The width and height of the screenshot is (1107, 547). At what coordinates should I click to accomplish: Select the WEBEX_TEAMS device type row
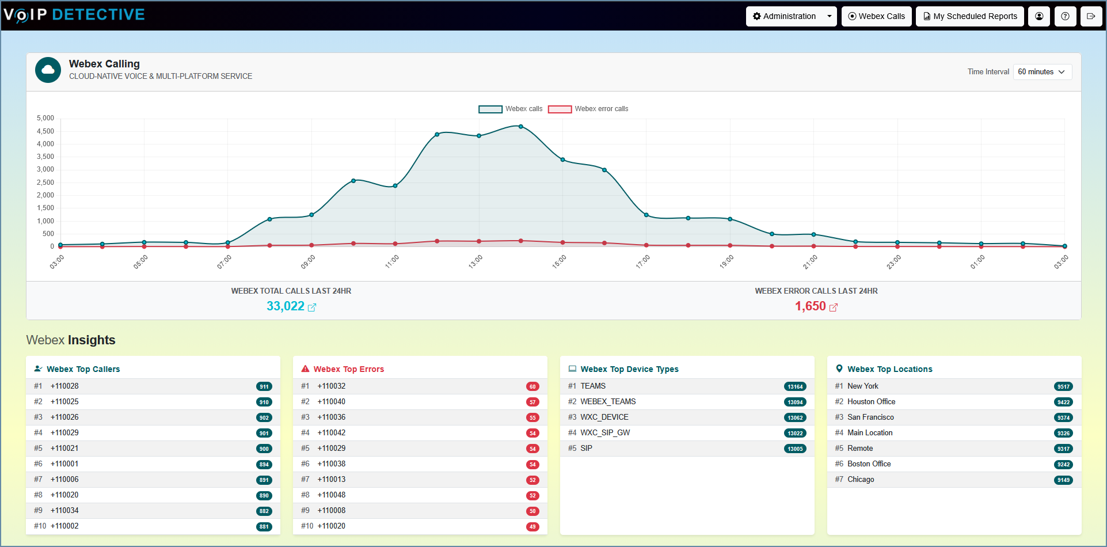point(687,402)
